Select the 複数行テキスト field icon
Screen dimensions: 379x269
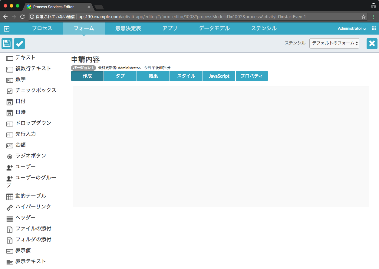tap(10, 69)
